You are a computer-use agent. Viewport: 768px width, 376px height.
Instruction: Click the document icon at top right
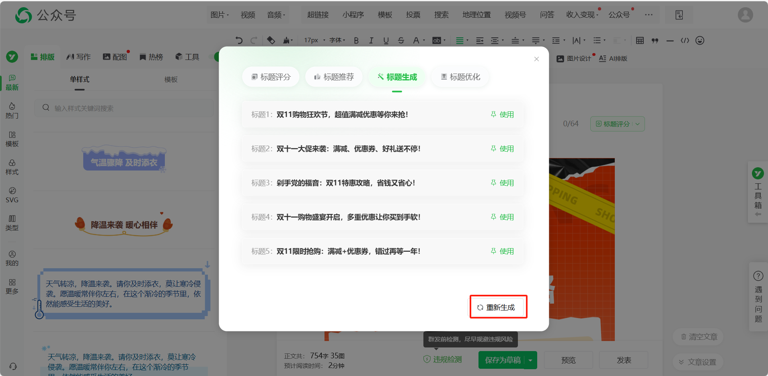pyautogui.click(x=679, y=15)
